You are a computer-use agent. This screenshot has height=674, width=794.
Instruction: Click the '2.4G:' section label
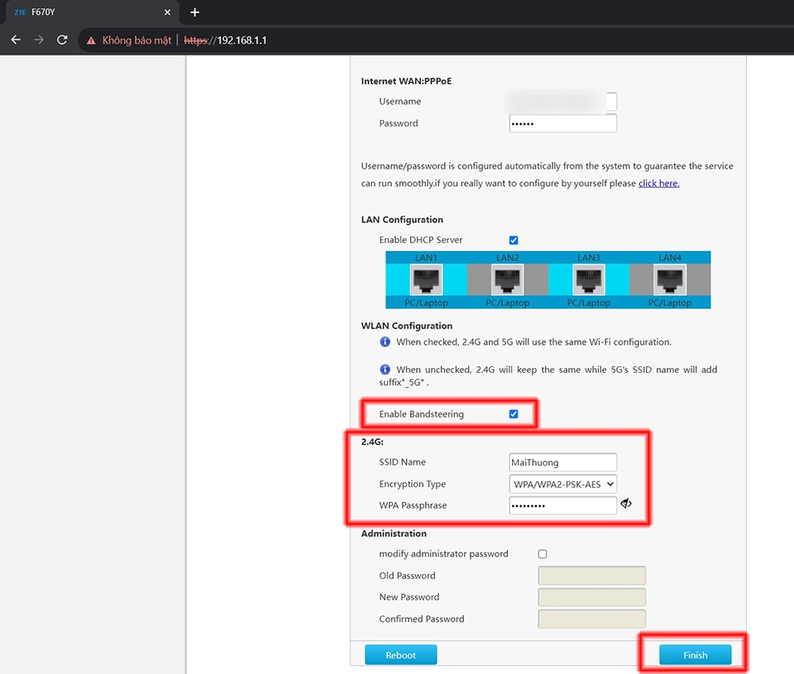[x=372, y=442]
